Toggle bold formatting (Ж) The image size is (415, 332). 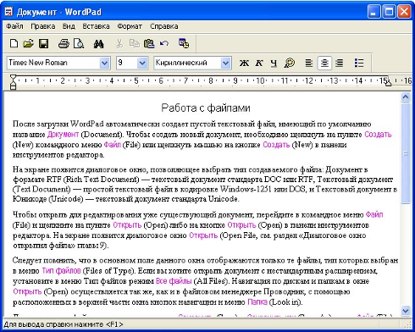pyautogui.click(x=244, y=63)
